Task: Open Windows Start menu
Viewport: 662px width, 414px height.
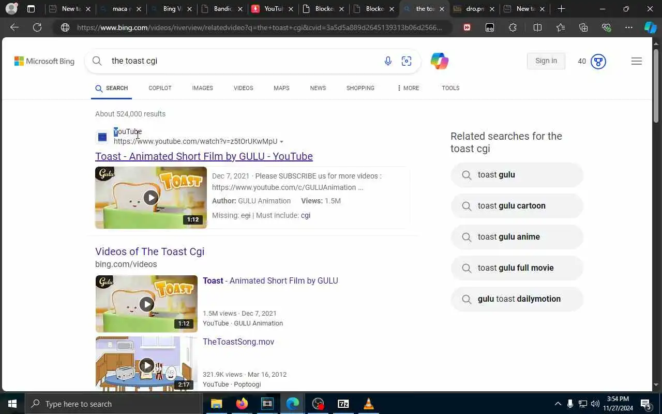Action: pos(12,404)
